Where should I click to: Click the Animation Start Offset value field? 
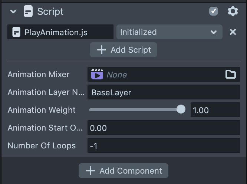coord(164,128)
